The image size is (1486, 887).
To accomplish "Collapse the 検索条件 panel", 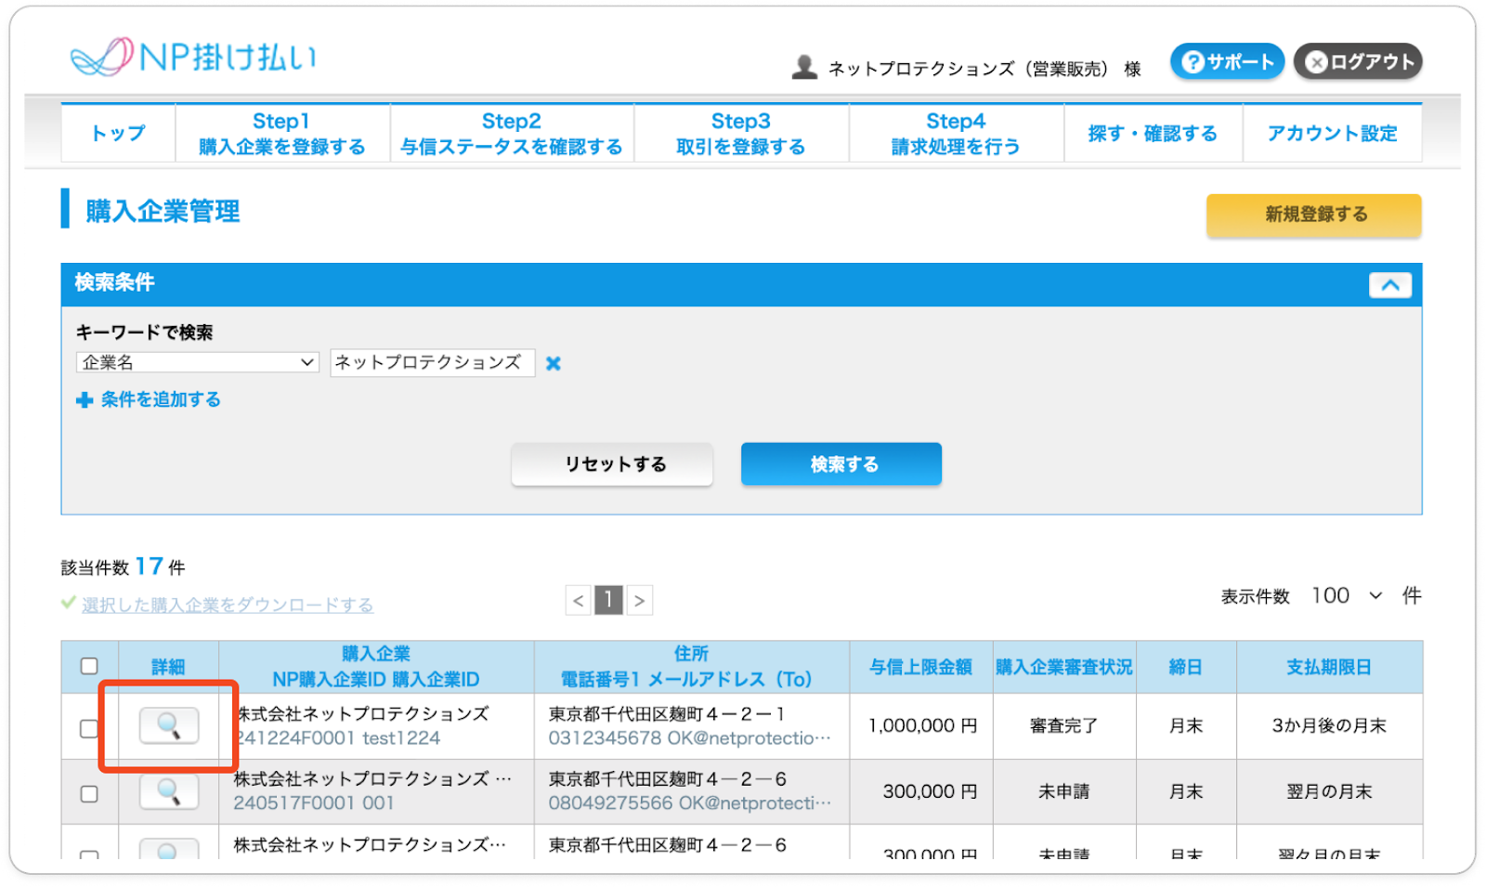I will pyautogui.click(x=1390, y=285).
